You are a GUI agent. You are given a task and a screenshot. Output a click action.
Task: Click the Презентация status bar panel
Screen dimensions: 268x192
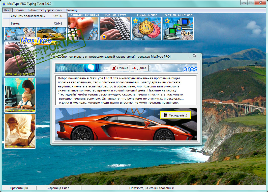(19, 188)
